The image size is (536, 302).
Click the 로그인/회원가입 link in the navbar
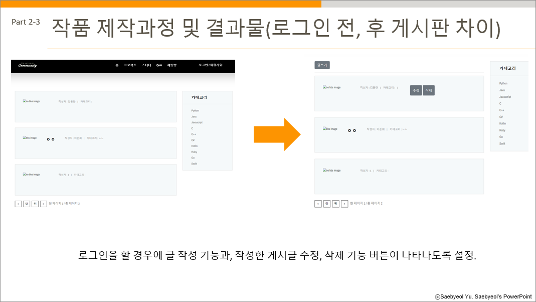click(211, 65)
